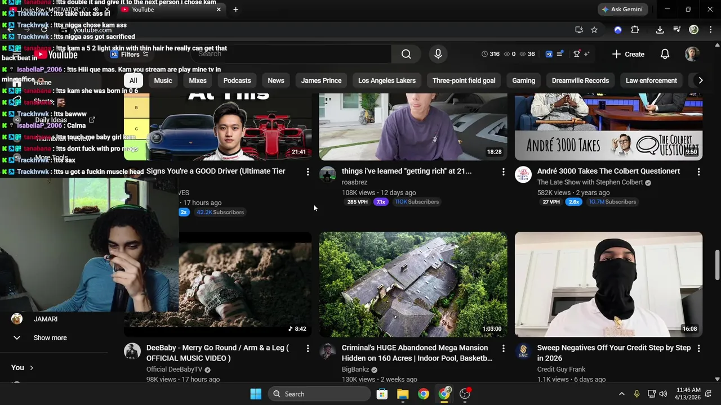The height and width of the screenshot is (405, 721).
Task: Open options for Abandoned Mega Mansion video
Action: click(504, 349)
